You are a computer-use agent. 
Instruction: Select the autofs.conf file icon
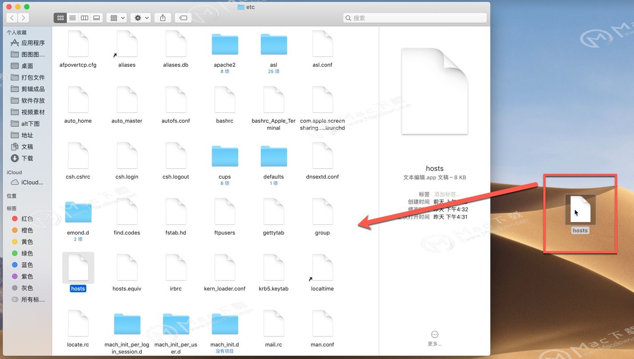coord(176,100)
